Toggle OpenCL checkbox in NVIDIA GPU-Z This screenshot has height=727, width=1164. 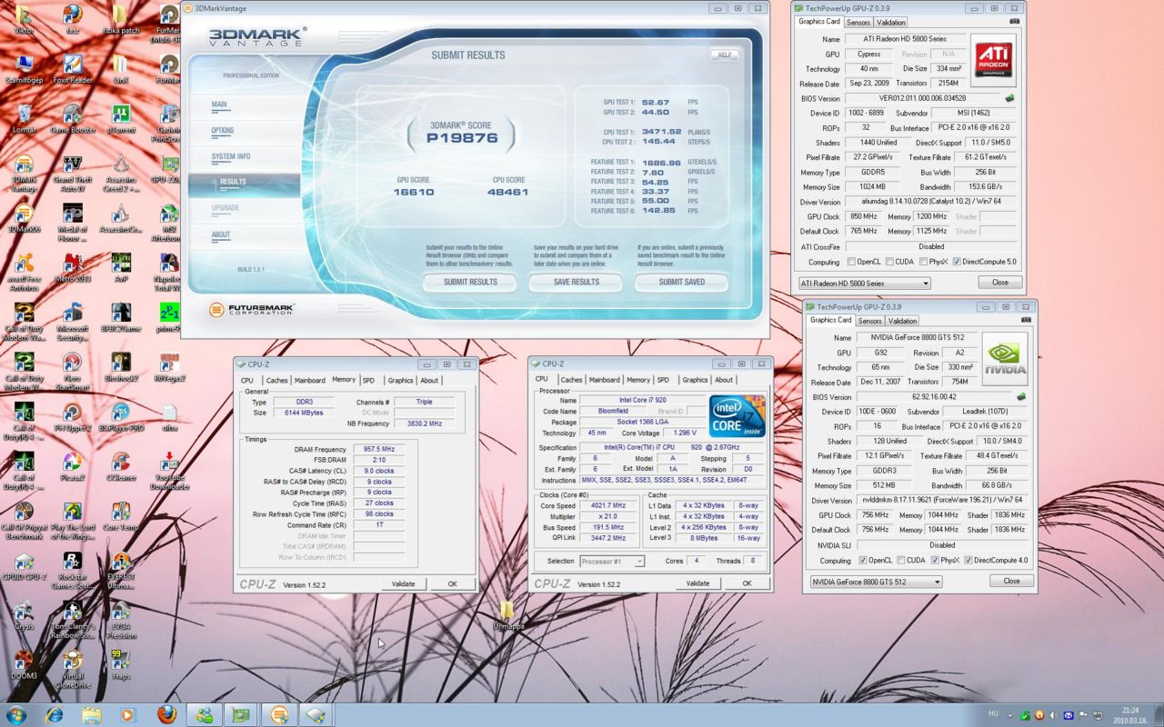pos(862,560)
